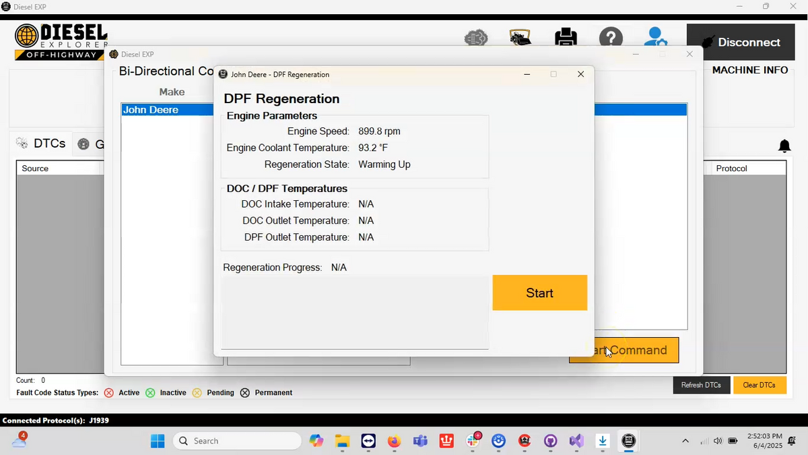Switch to the DTCs tab

(x=41, y=144)
